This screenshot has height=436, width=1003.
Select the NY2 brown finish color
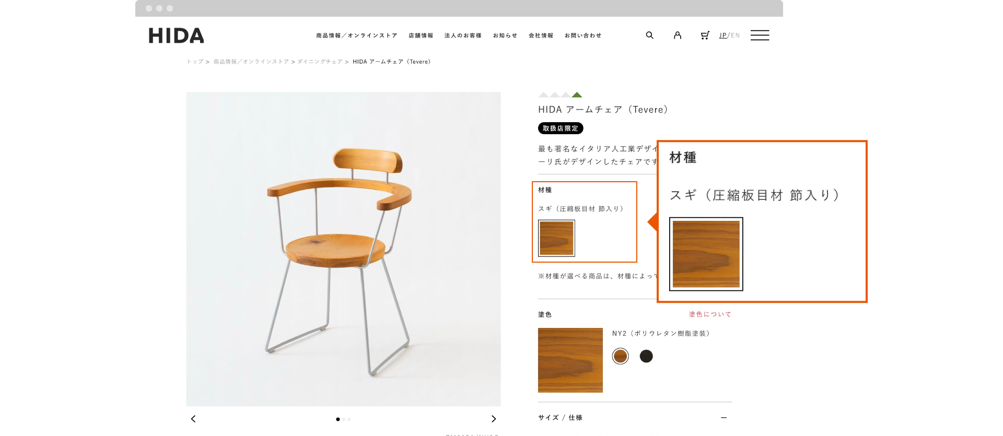(x=620, y=356)
